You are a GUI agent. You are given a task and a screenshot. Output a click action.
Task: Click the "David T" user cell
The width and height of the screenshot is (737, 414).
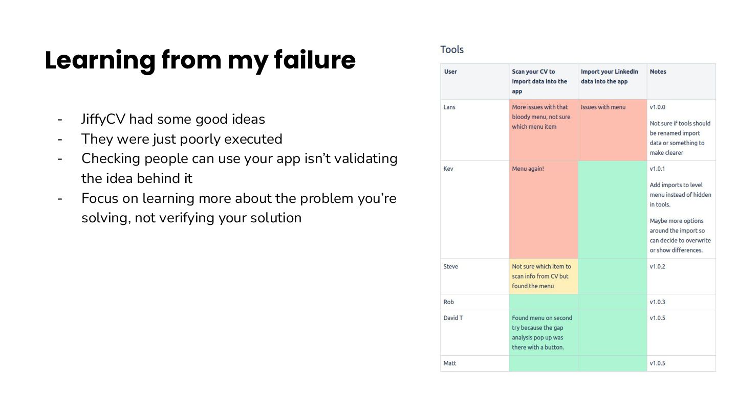453,318
